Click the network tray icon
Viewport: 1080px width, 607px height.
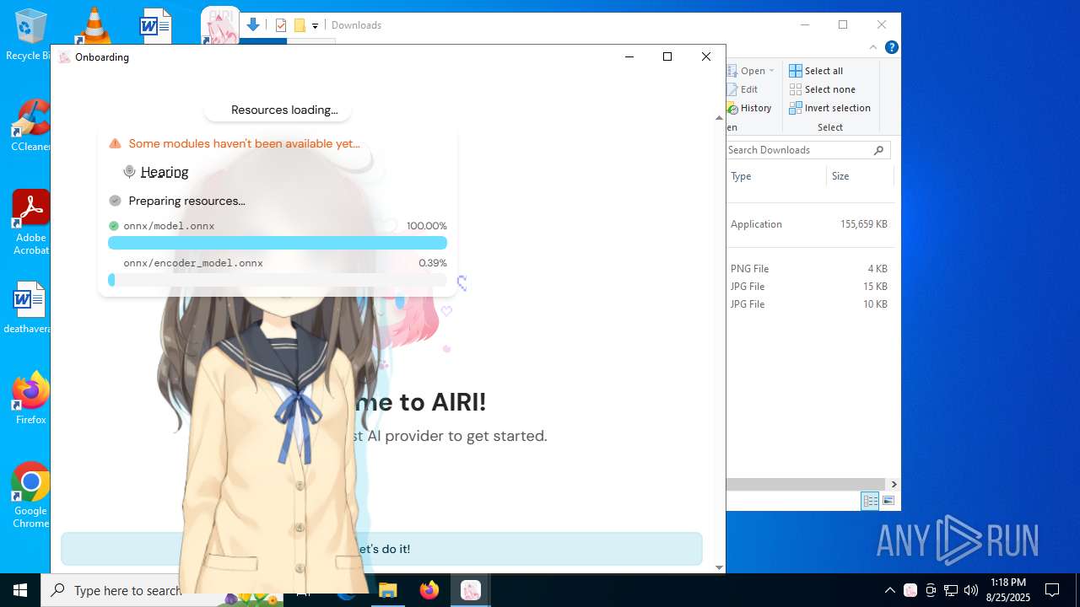pyautogui.click(x=951, y=590)
